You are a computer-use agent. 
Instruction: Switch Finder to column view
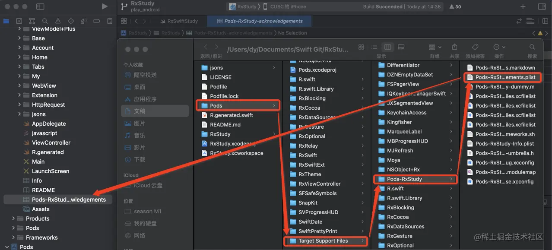click(x=388, y=47)
